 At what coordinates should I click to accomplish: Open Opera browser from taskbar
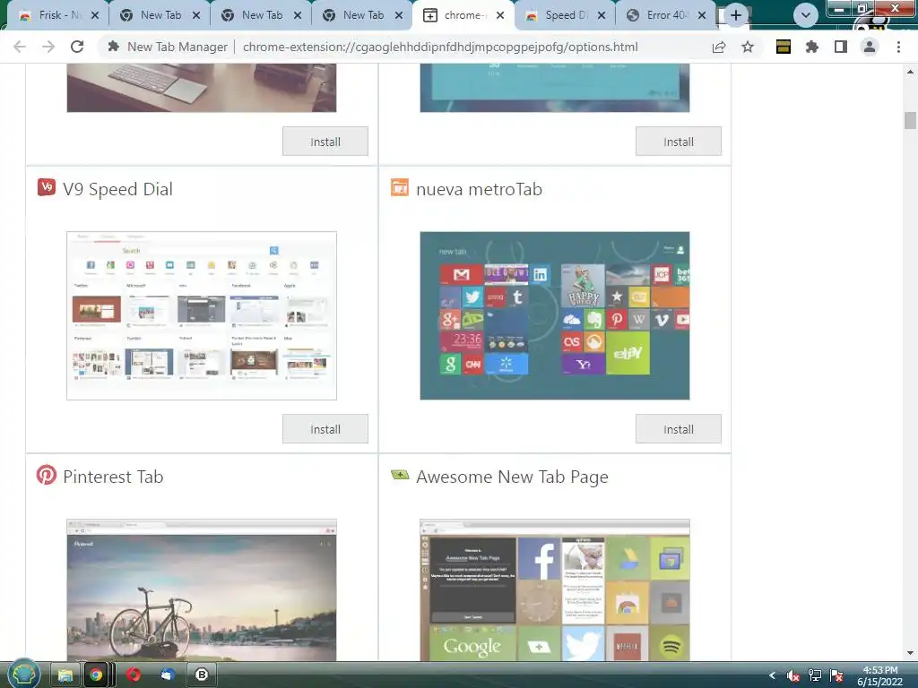click(x=134, y=675)
